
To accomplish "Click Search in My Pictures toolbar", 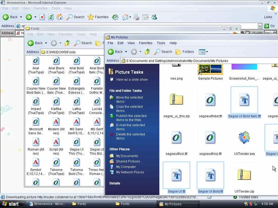I will tap(163, 52).
